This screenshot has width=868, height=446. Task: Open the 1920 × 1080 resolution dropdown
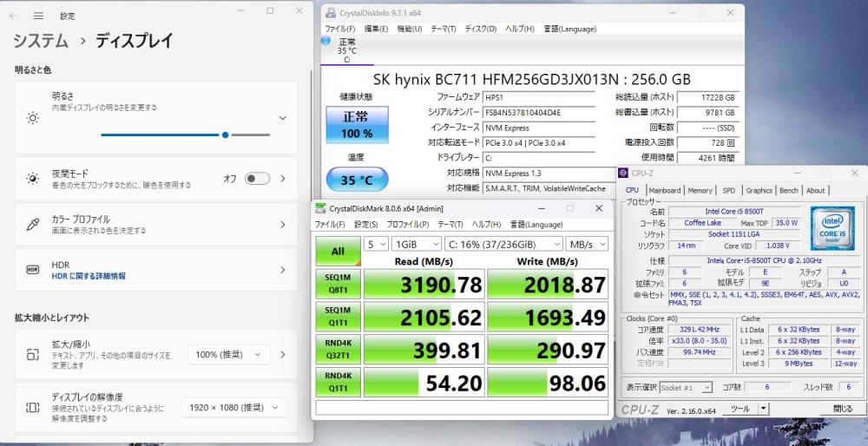(234, 408)
